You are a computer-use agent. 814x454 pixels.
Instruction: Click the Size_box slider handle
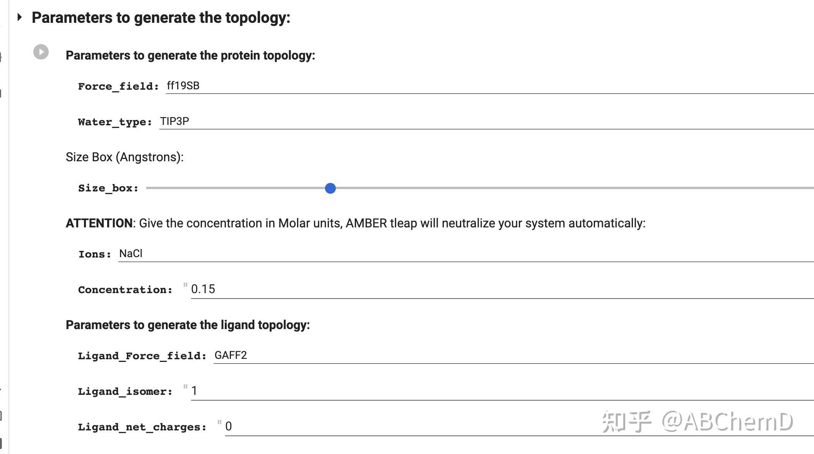(x=330, y=189)
